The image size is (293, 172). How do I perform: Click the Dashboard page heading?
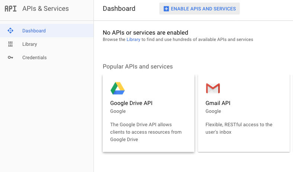pos(119,9)
